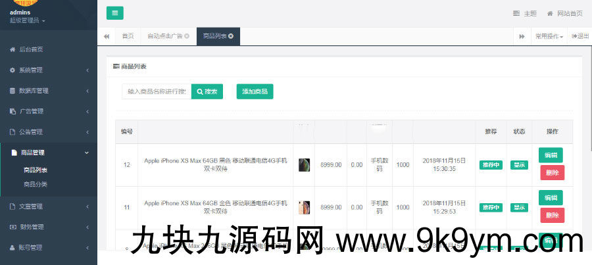Click the 退出 logout link
592x265 pixels.
pos(580,36)
